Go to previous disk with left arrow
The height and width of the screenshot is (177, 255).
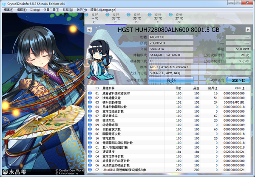(89, 30)
